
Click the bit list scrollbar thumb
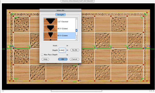[x=76, y=30]
